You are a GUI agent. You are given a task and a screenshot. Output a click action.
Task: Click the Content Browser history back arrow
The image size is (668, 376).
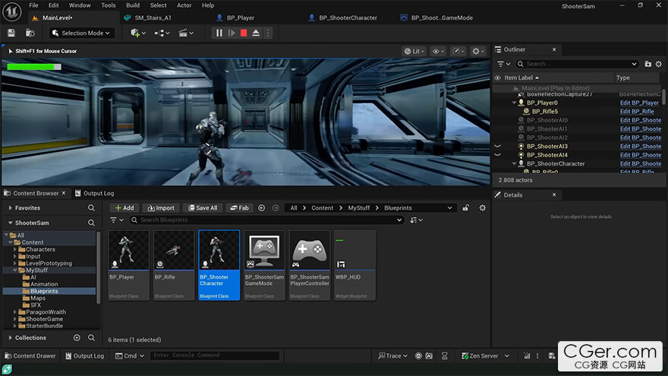[262, 207]
